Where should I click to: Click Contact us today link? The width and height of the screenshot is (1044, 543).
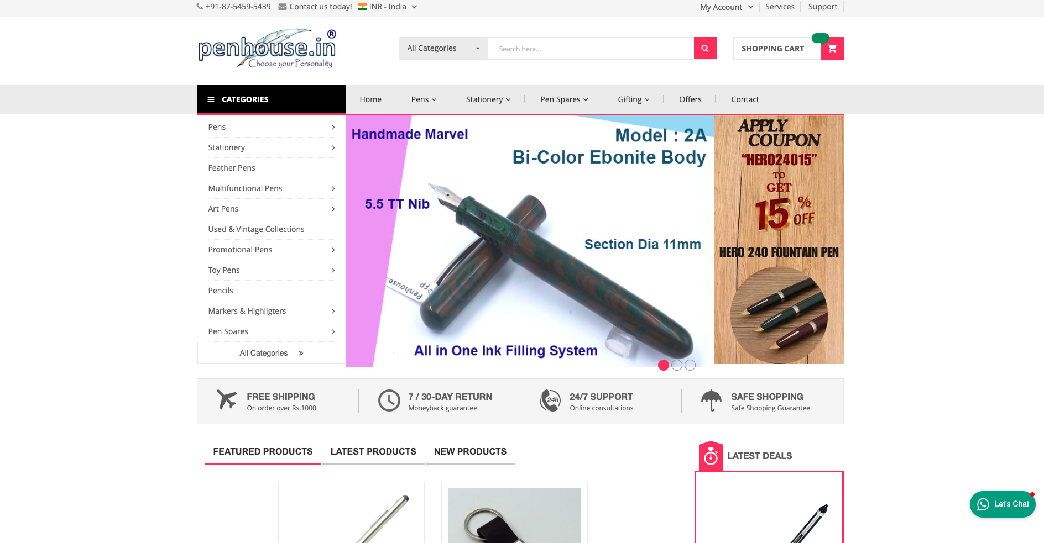[321, 7]
